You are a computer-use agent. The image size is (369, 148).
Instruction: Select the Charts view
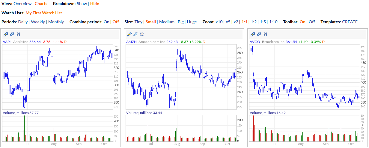(x=41, y=4)
